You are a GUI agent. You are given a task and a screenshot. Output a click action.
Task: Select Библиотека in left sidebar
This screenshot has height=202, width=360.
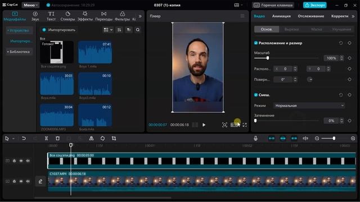(x=20, y=52)
